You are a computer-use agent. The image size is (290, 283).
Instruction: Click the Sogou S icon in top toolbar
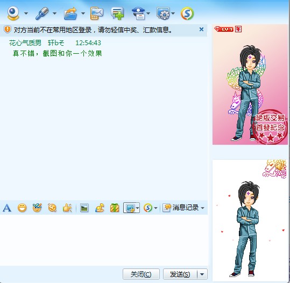(x=187, y=13)
